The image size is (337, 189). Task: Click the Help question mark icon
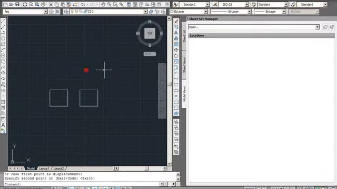click(x=167, y=4)
